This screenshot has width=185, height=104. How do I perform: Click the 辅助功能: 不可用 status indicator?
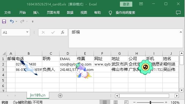[28, 102]
